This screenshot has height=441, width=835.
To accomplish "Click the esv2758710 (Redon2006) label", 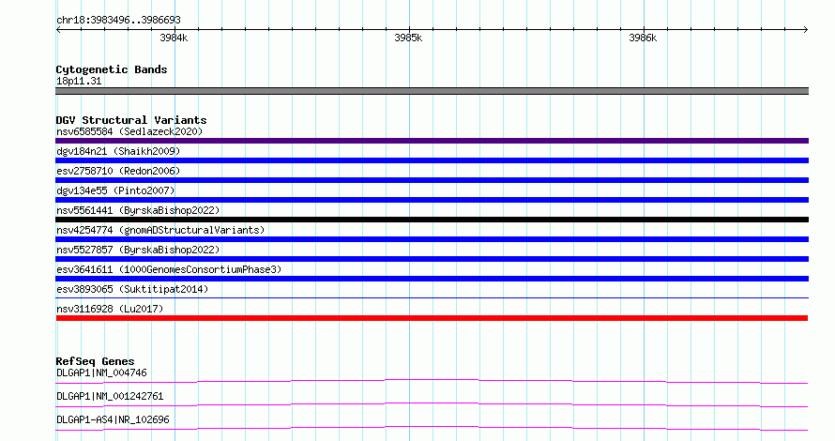I will click(118, 171).
